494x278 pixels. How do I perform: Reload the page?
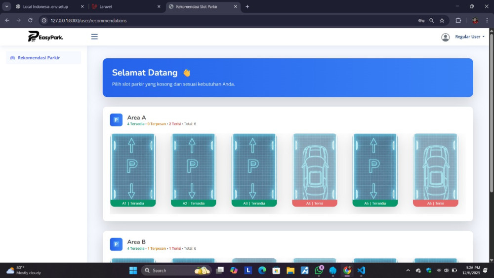tap(30, 21)
